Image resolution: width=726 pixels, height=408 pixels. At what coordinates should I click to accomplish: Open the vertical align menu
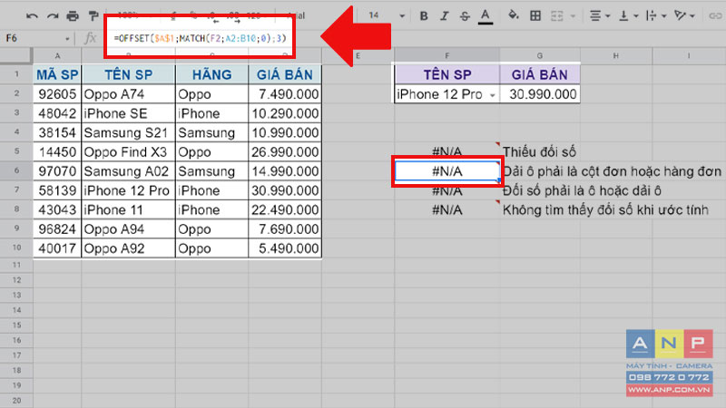[x=628, y=16]
